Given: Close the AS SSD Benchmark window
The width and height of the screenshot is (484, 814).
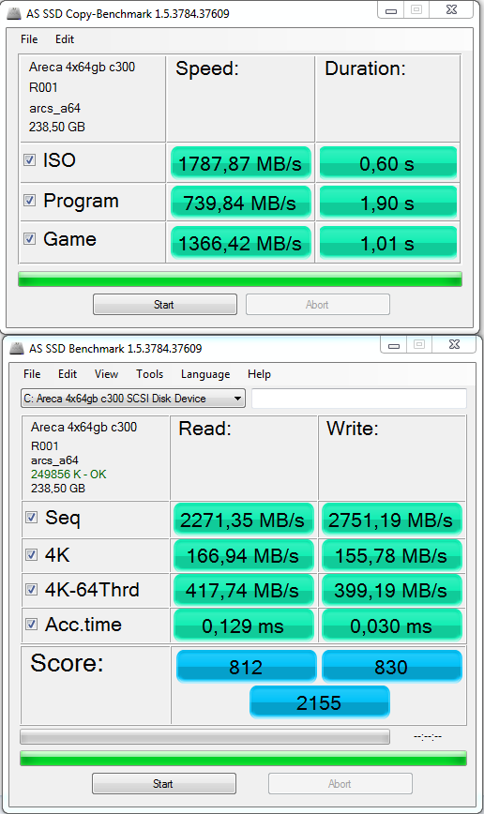Looking at the screenshot, I should 454,344.
